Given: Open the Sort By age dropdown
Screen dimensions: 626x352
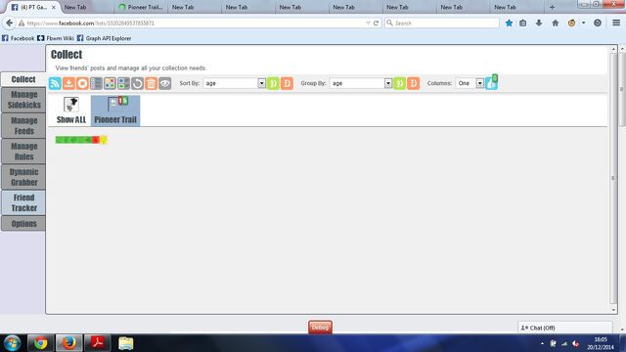Looking at the screenshot, I should tap(235, 83).
